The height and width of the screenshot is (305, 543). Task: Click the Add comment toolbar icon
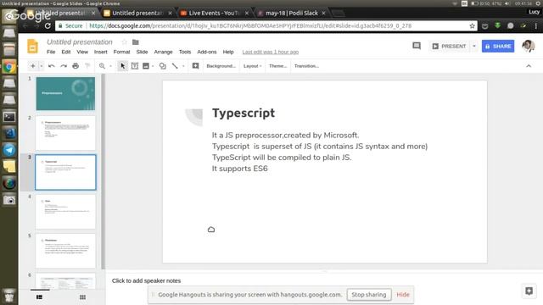point(195,66)
